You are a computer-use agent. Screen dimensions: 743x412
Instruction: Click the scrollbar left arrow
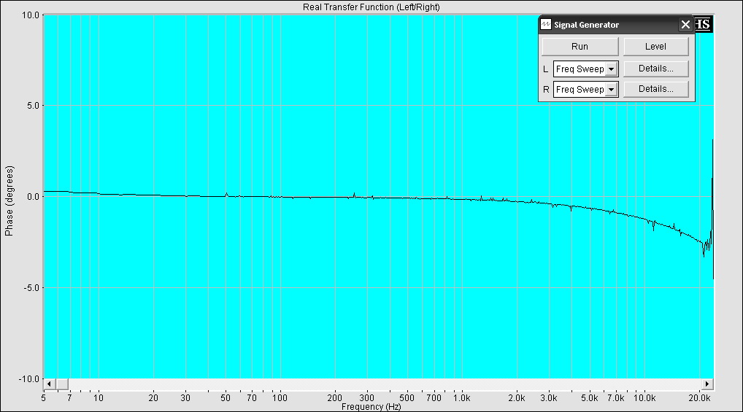click(49, 384)
